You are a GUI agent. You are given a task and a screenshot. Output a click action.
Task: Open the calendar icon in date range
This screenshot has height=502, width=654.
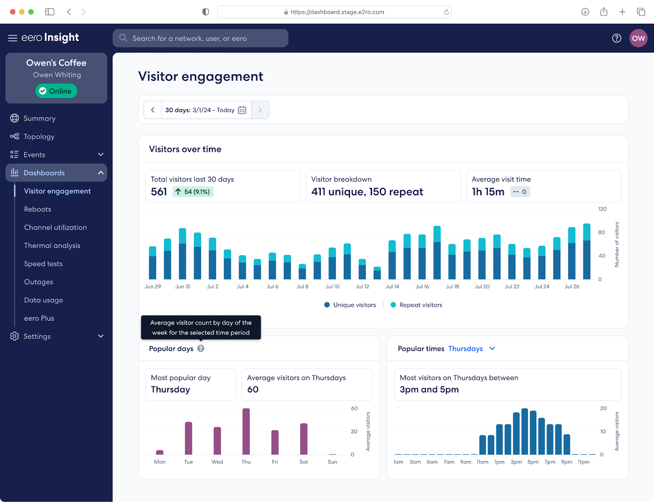point(242,110)
